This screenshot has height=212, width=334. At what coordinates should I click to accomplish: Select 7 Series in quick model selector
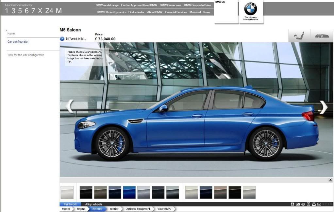click(x=33, y=11)
